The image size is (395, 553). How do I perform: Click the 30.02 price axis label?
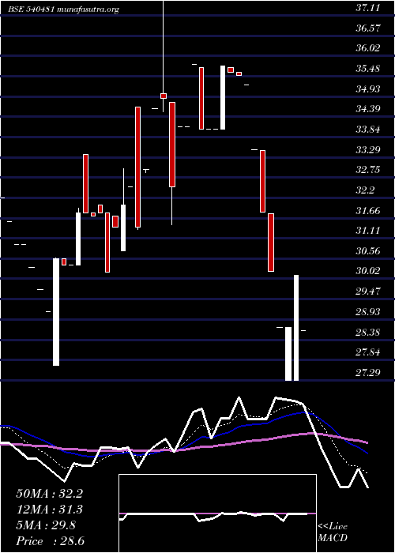point(368,271)
